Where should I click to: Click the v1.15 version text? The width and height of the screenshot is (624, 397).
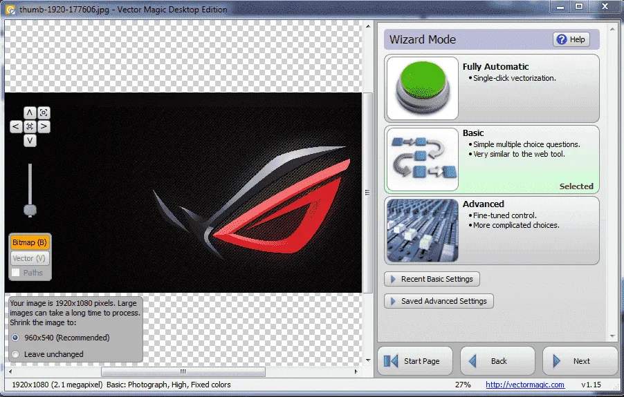pyautogui.click(x=591, y=385)
